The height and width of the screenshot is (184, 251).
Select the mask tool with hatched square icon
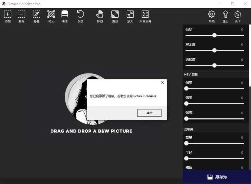click(x=51, y=14)
